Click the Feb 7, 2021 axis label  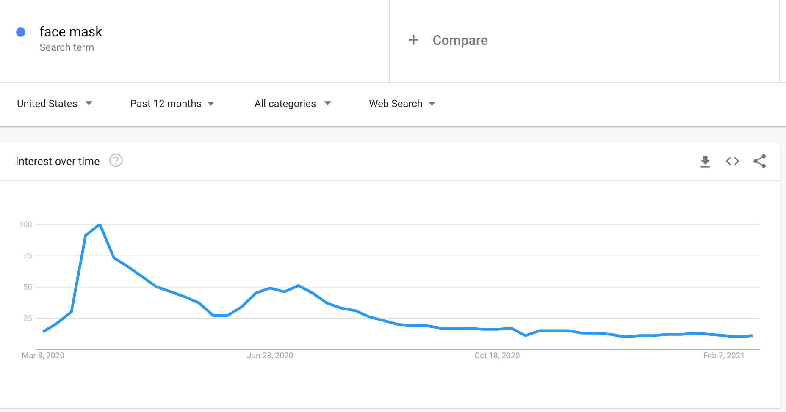(723, 355)
